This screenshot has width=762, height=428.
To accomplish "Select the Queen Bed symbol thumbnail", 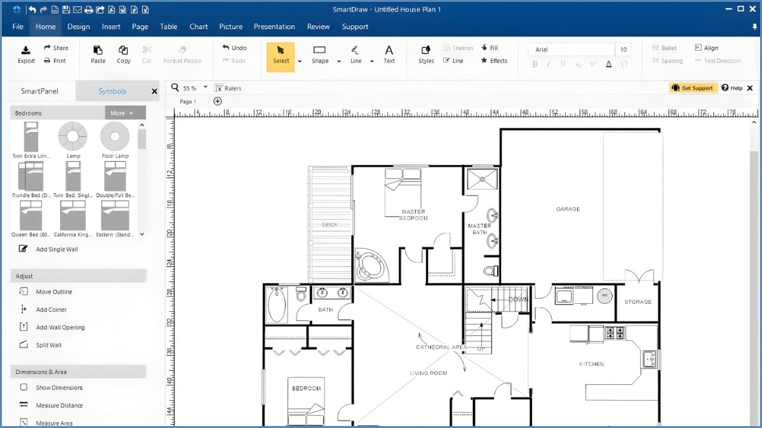I will 31,217.
